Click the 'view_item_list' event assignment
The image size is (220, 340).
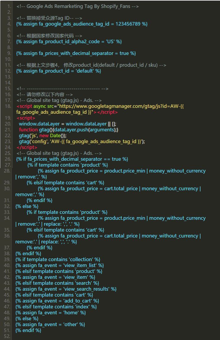60,265
